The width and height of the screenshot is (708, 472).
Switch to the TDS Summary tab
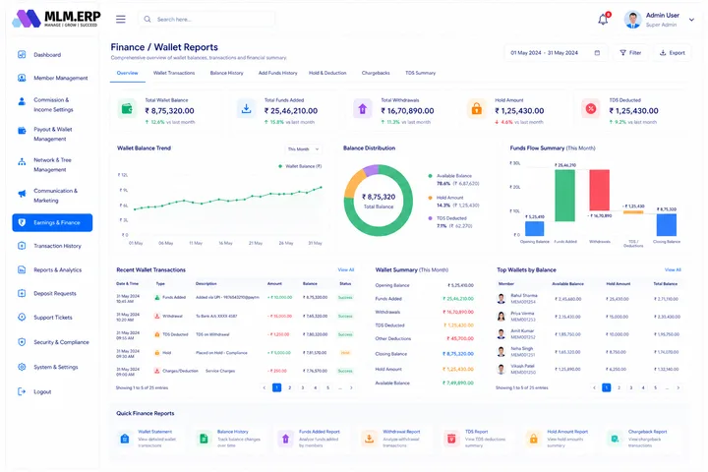(421, 73)
